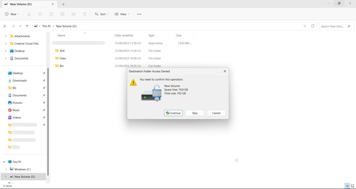This screenshot has height=189, width=356.
Task: Close the New Volume (D:) tab
Action: pyautogui.click(x=53, y=4)
